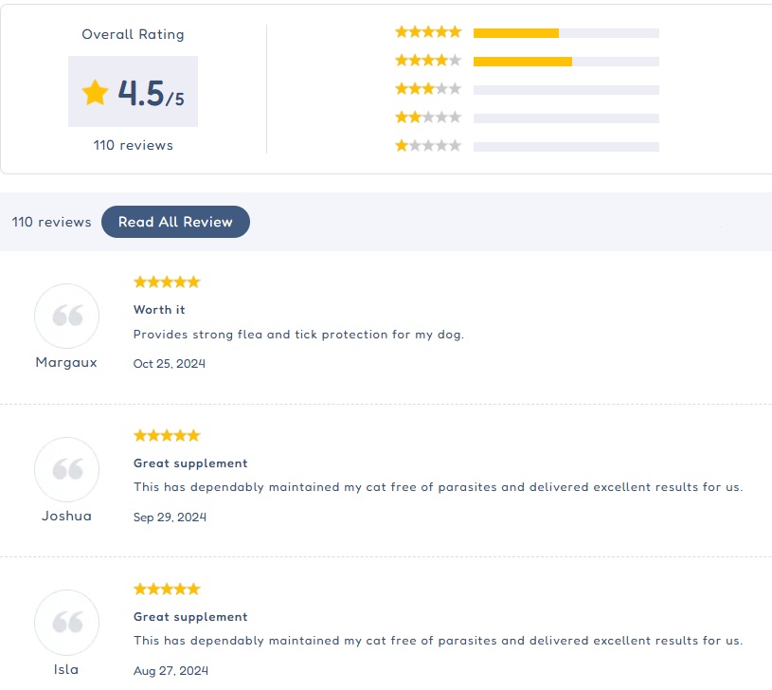This screenshot has height=690, width=772.
Task: Click the one-star rating progress bar
Action: click(566, 147)
